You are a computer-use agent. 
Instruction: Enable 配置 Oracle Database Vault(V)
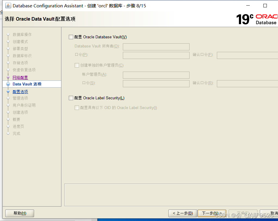71,37
